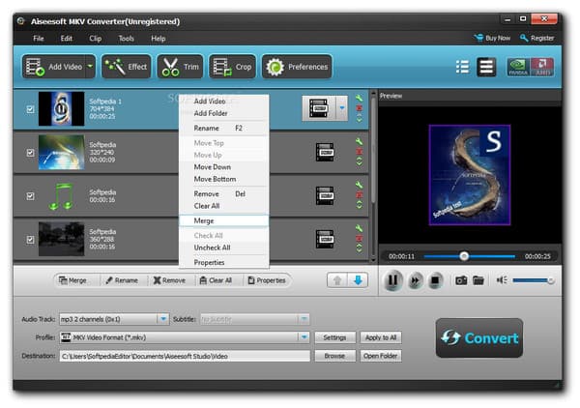Click format icon of 320*240 video row
580x408 pixels.
325,152
